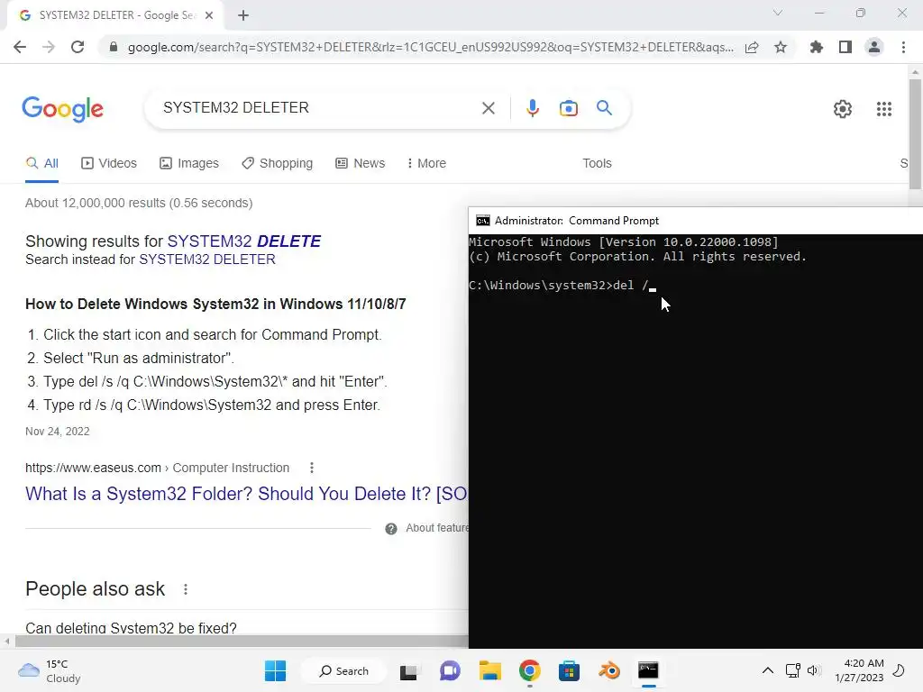Click the About featured snippets help icon
The image size is (923, 692).
tap(391, 528)
